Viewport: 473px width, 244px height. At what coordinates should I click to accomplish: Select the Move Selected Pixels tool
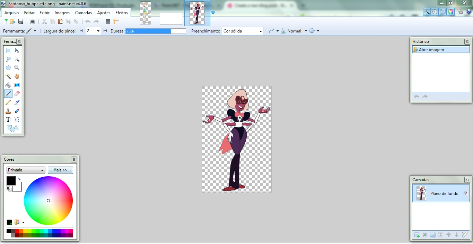coord(17,50)
